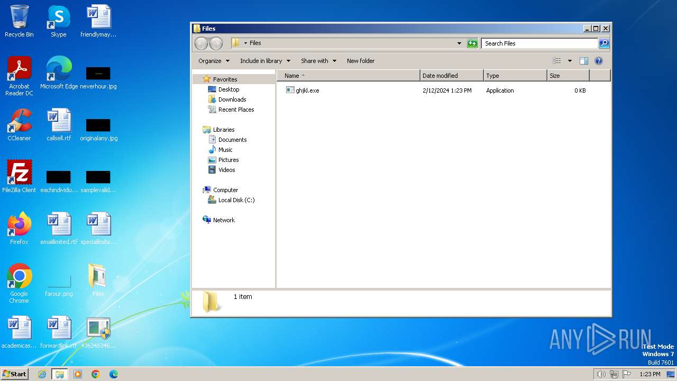The width and height of the screenshot is (677, 381).
Task: Click the Action Center flag tray icon
Action: point(627,374)
